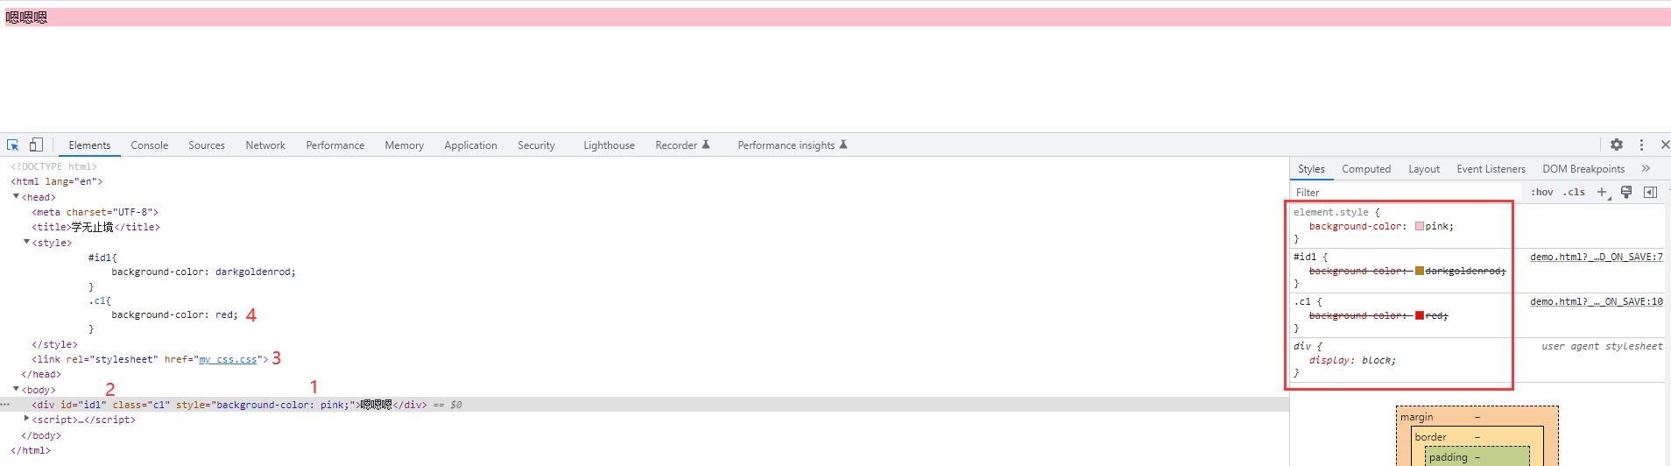Image resolution: width=1671 pixels, height=466 pixels.
Task: Click the closing body tag
Action: (x=41, y=435)
